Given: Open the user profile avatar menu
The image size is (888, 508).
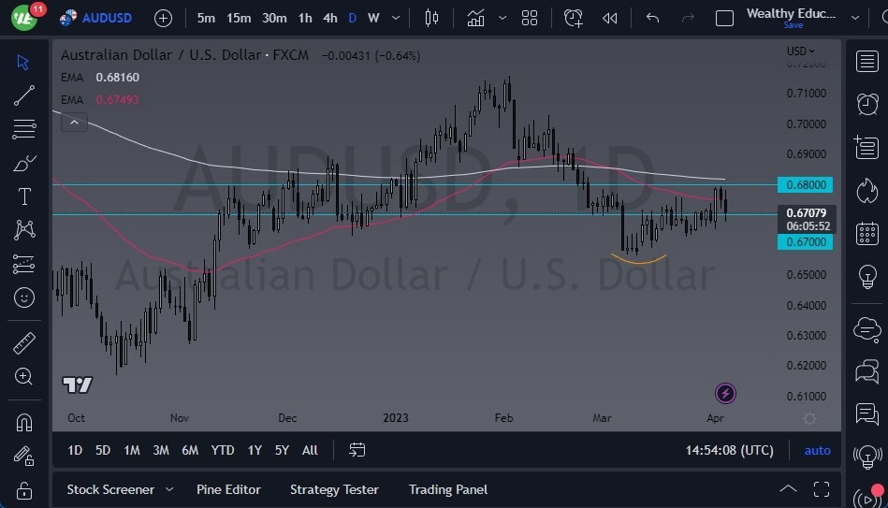Looking at the screenshot, I should click(x=23, y=18).
